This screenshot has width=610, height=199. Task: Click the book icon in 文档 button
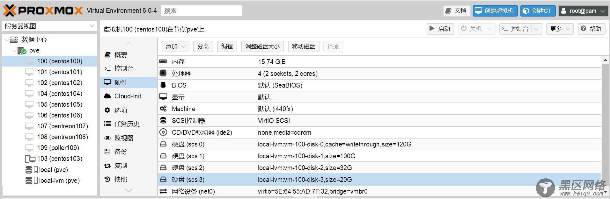tap(448, 11)
